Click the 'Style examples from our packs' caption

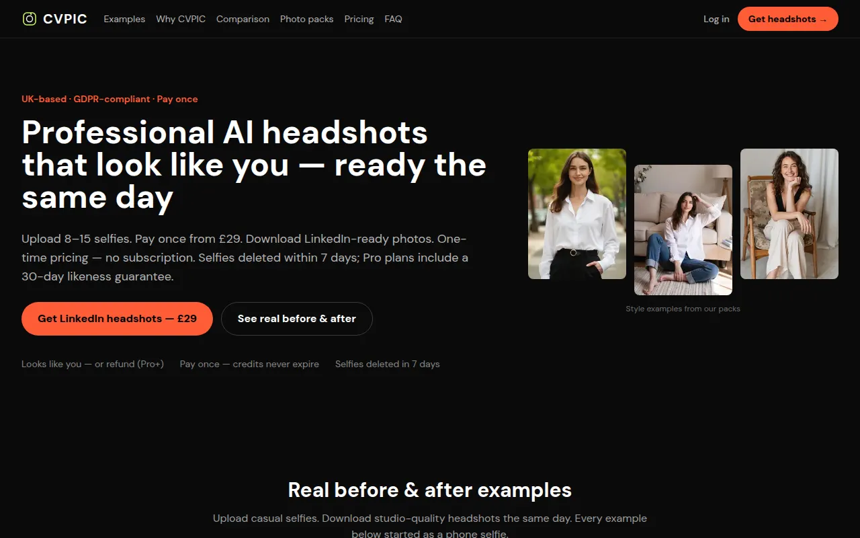(683, 309)
